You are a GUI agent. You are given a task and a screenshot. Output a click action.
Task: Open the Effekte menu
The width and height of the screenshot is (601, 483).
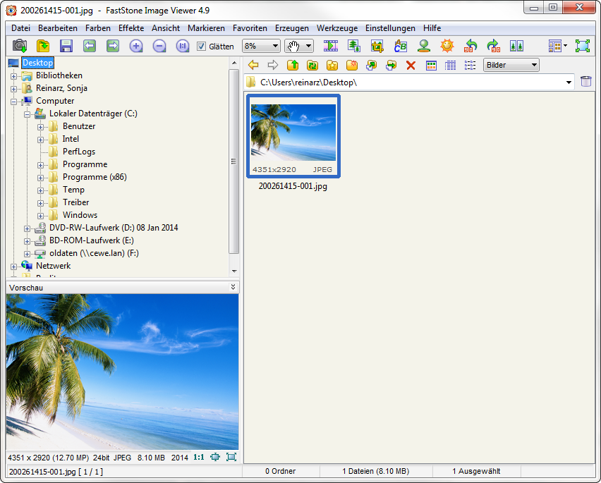(131, 28)
